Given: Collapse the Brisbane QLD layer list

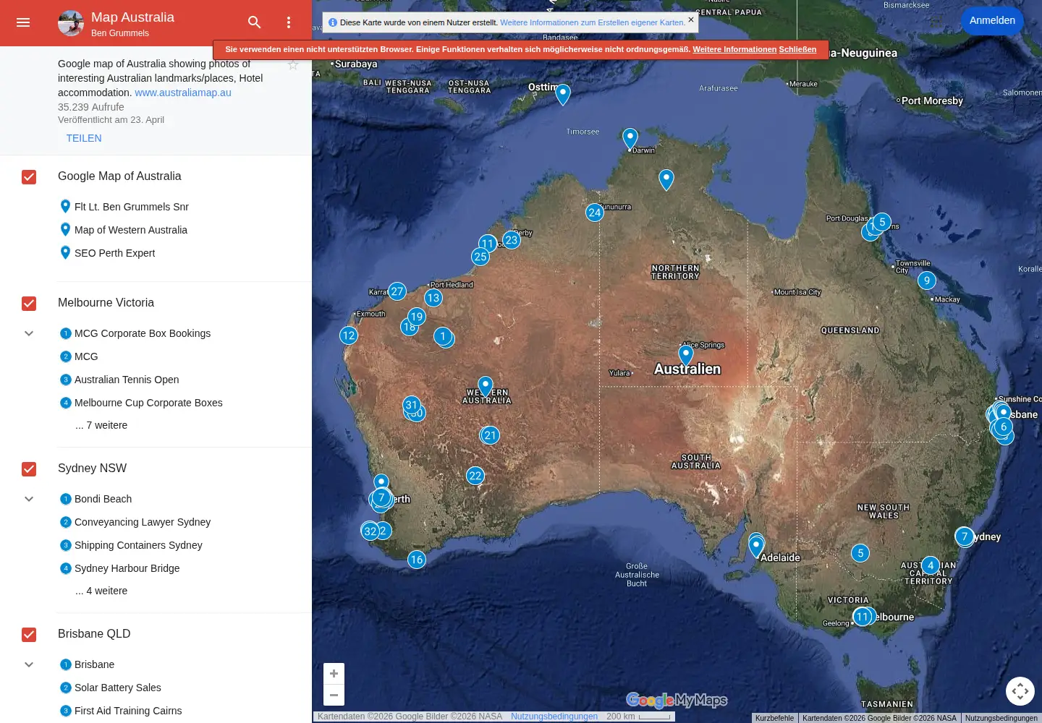Looking at the screenshot, I should coord(29,664).
